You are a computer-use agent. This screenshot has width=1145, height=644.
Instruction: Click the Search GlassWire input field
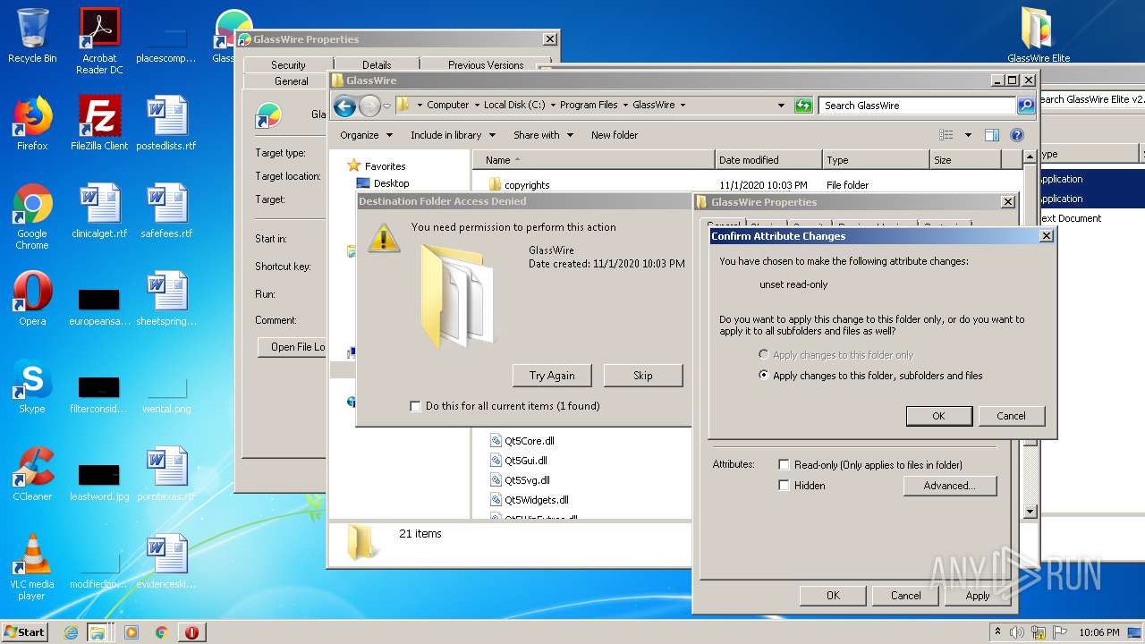coord(917,106)
